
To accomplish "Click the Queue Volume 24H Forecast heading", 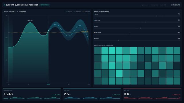I will pos(15,12).
